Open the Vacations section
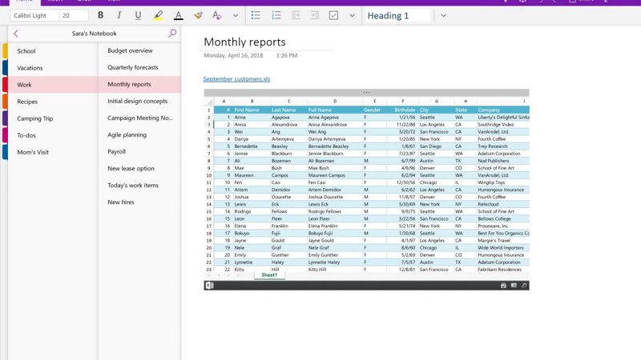Screen dimensions: 641x360 click(x=53, y=68)
